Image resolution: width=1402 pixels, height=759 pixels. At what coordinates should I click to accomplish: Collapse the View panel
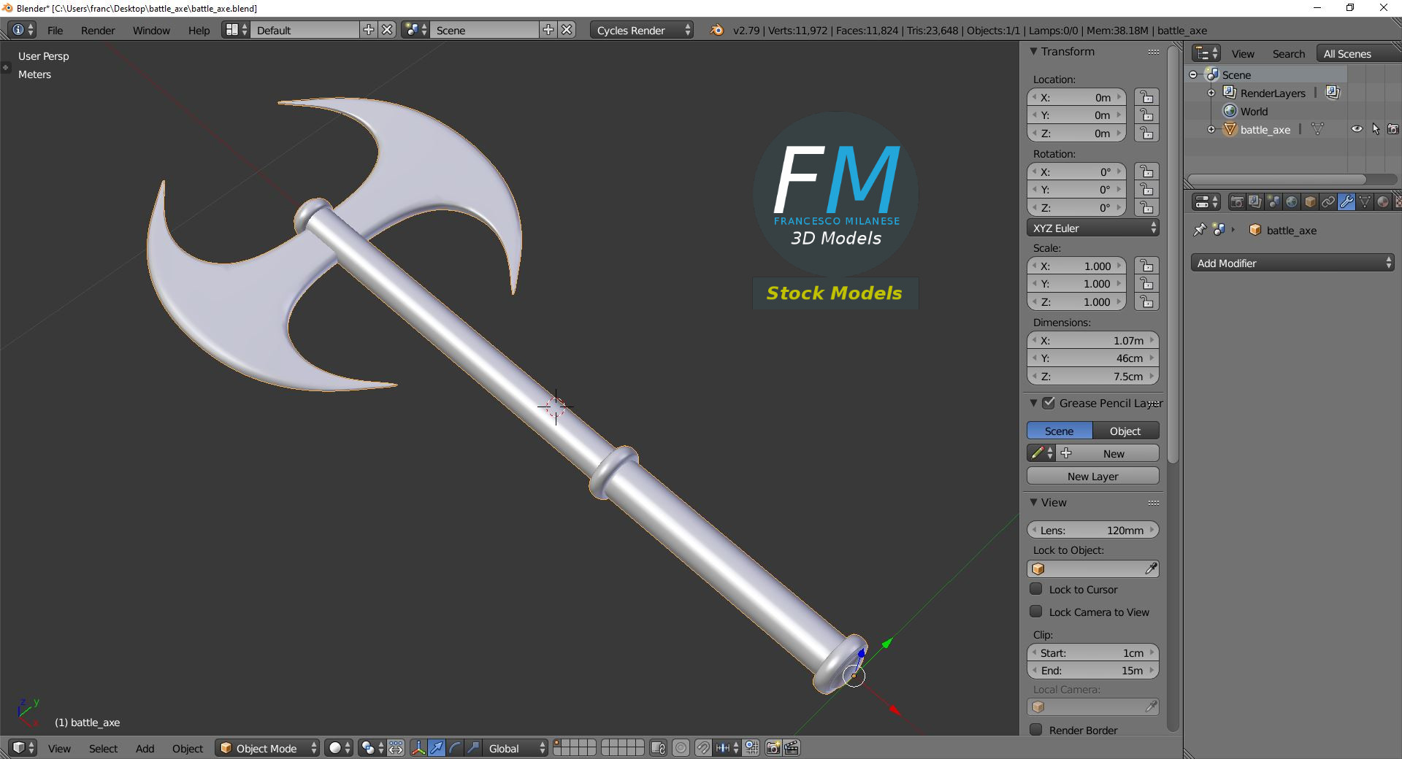[1033, 502]
